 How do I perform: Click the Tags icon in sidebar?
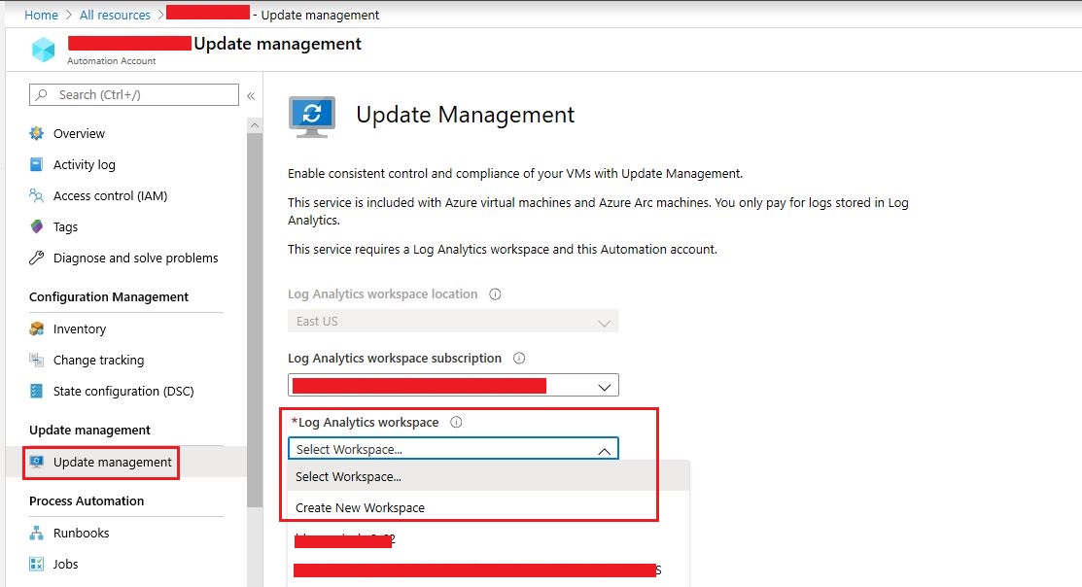pos(37,226)
